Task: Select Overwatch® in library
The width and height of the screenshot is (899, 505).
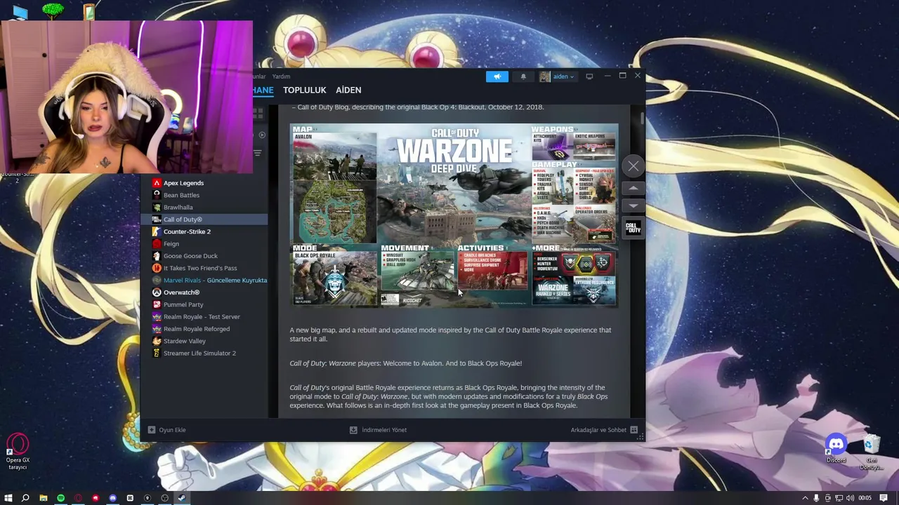Action: [204, 292]
